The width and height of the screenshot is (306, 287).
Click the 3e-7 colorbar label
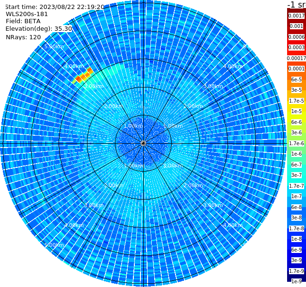pyautogui.click(x=297, y=175)
